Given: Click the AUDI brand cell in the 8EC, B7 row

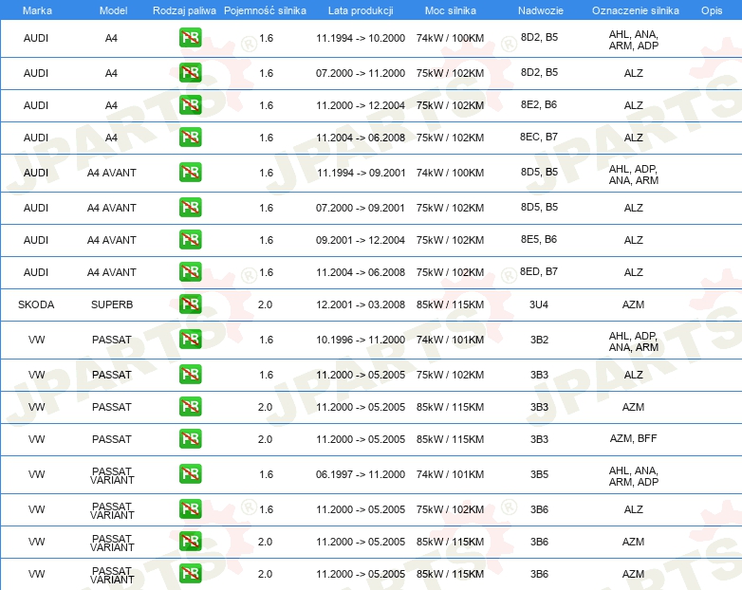Looking at the screenshot, I should [x=36, y=138].
